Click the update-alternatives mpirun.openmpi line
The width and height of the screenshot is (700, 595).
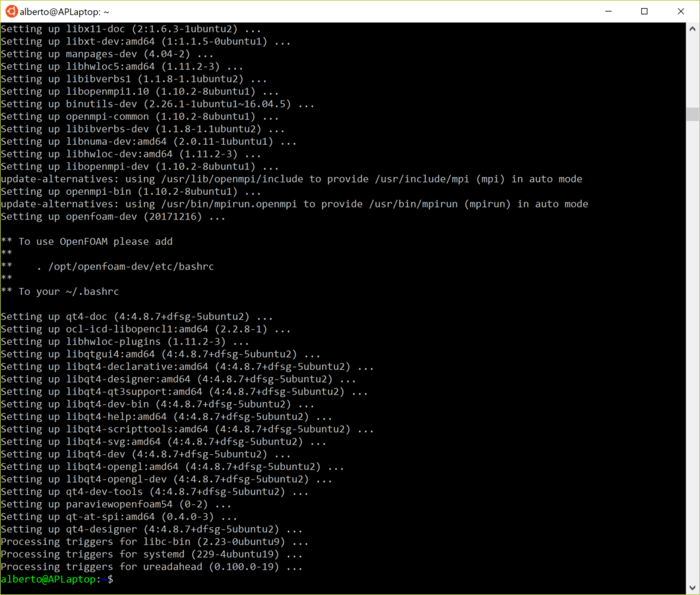294,204
